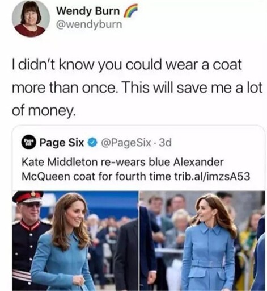Click the uniformed man's red-banded cap
The height and width of the screenshot is (291, 267).
click(28, 197)
